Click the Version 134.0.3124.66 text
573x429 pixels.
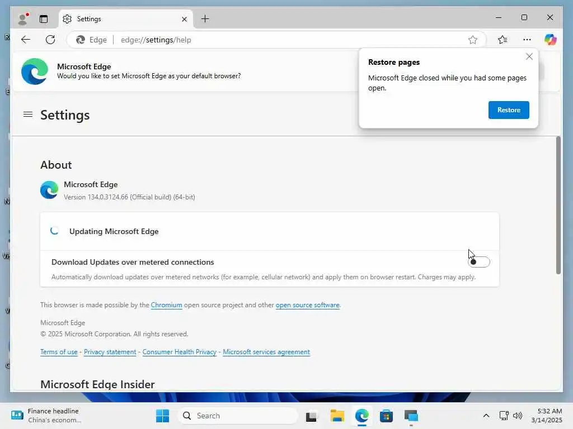(129, 197)
